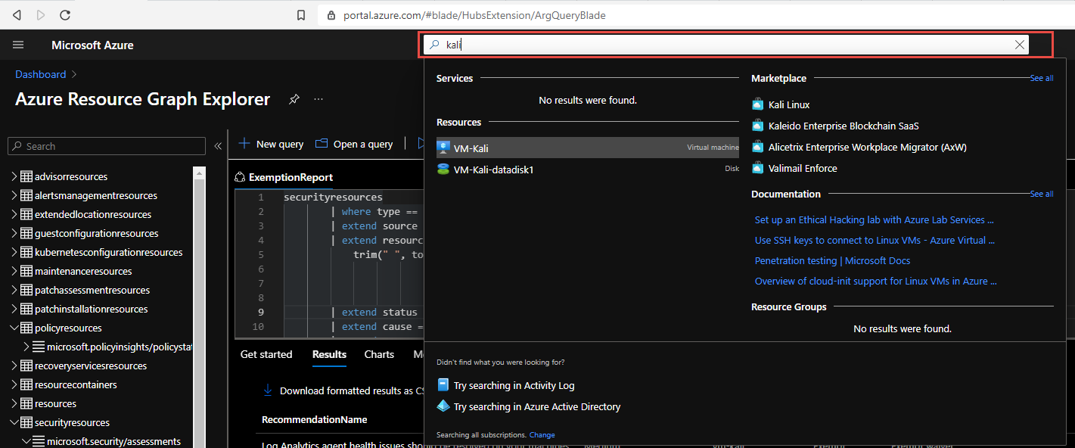
Task: Select Valimail Enforce marketplace item
Action: tap(803, 168)
